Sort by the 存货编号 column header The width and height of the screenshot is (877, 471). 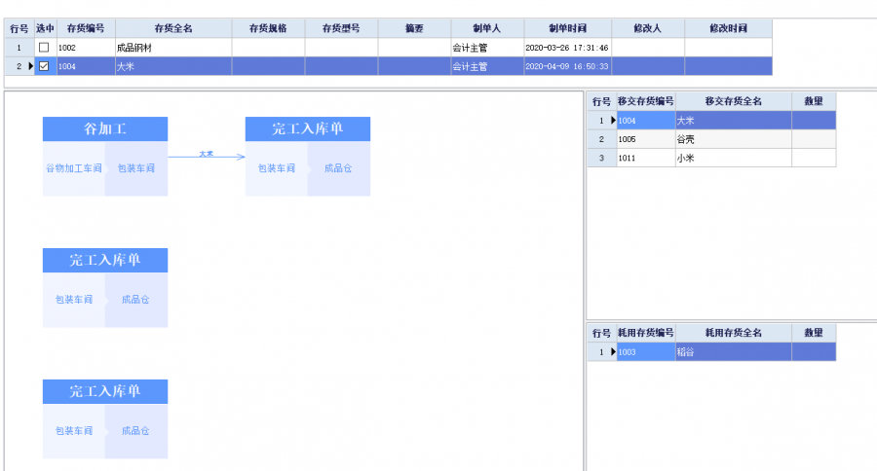coord(85,28)
